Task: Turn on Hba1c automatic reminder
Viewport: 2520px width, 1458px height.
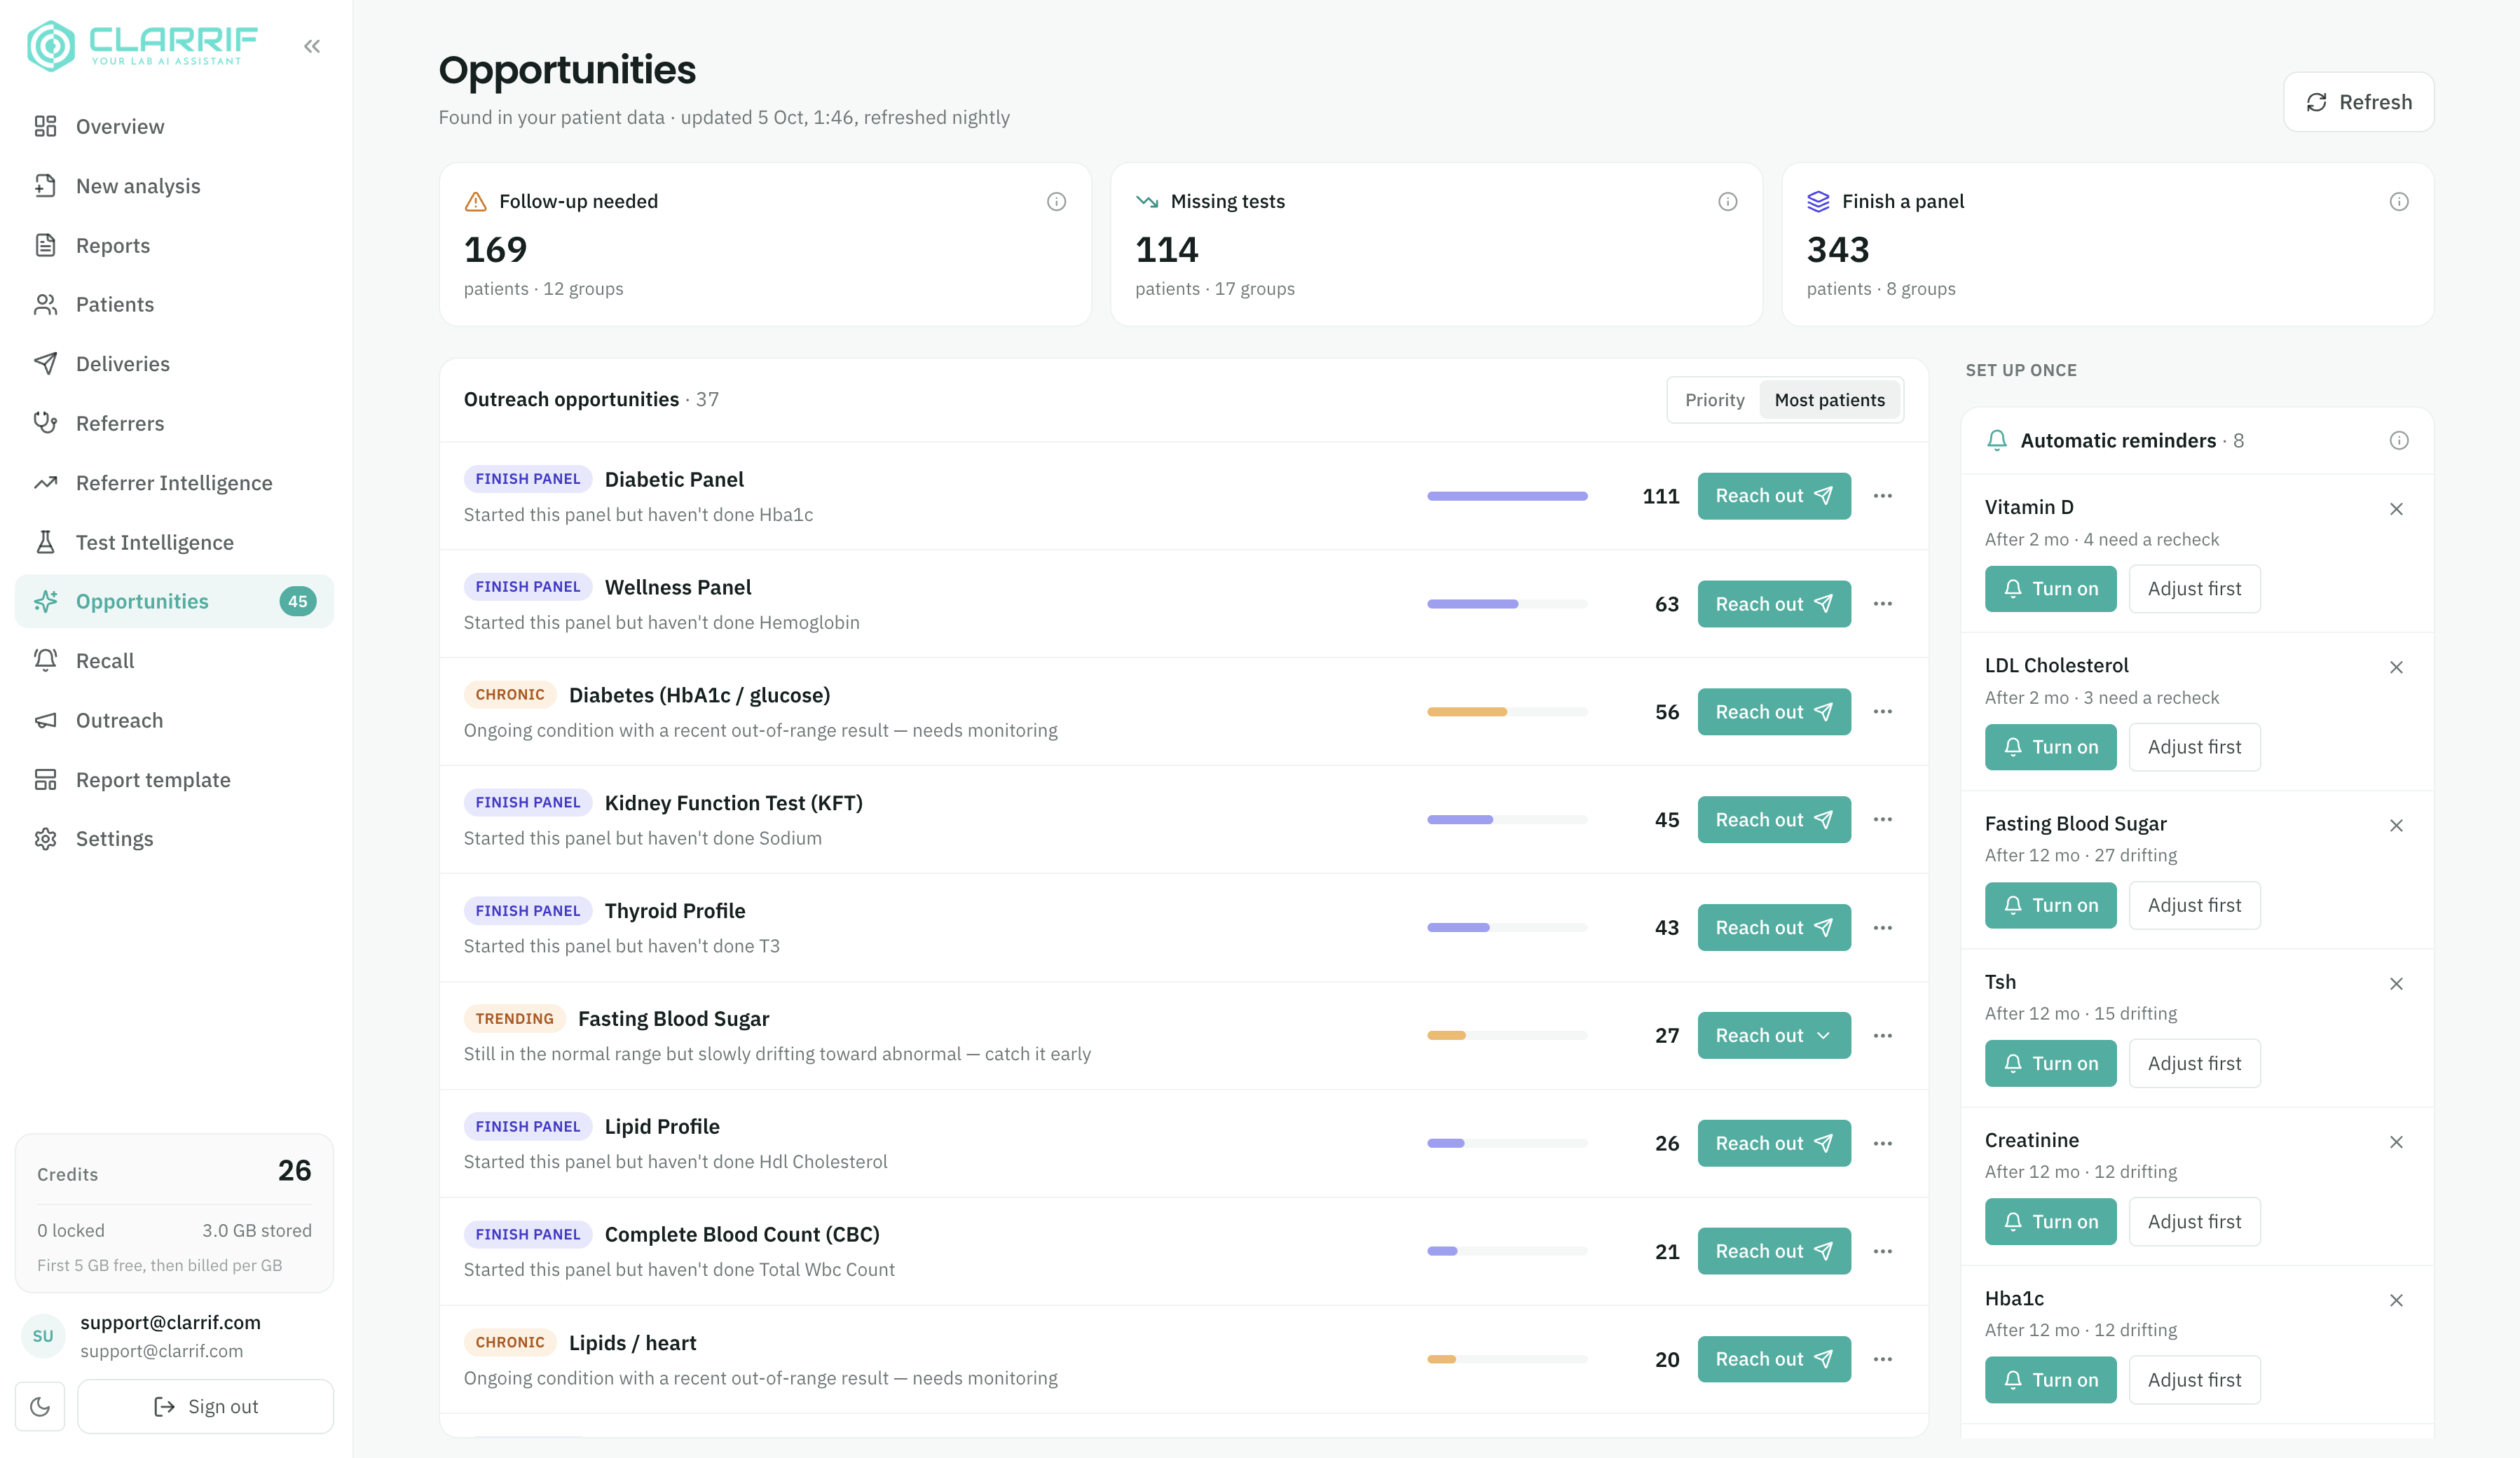Action: click(2050, 1379)
